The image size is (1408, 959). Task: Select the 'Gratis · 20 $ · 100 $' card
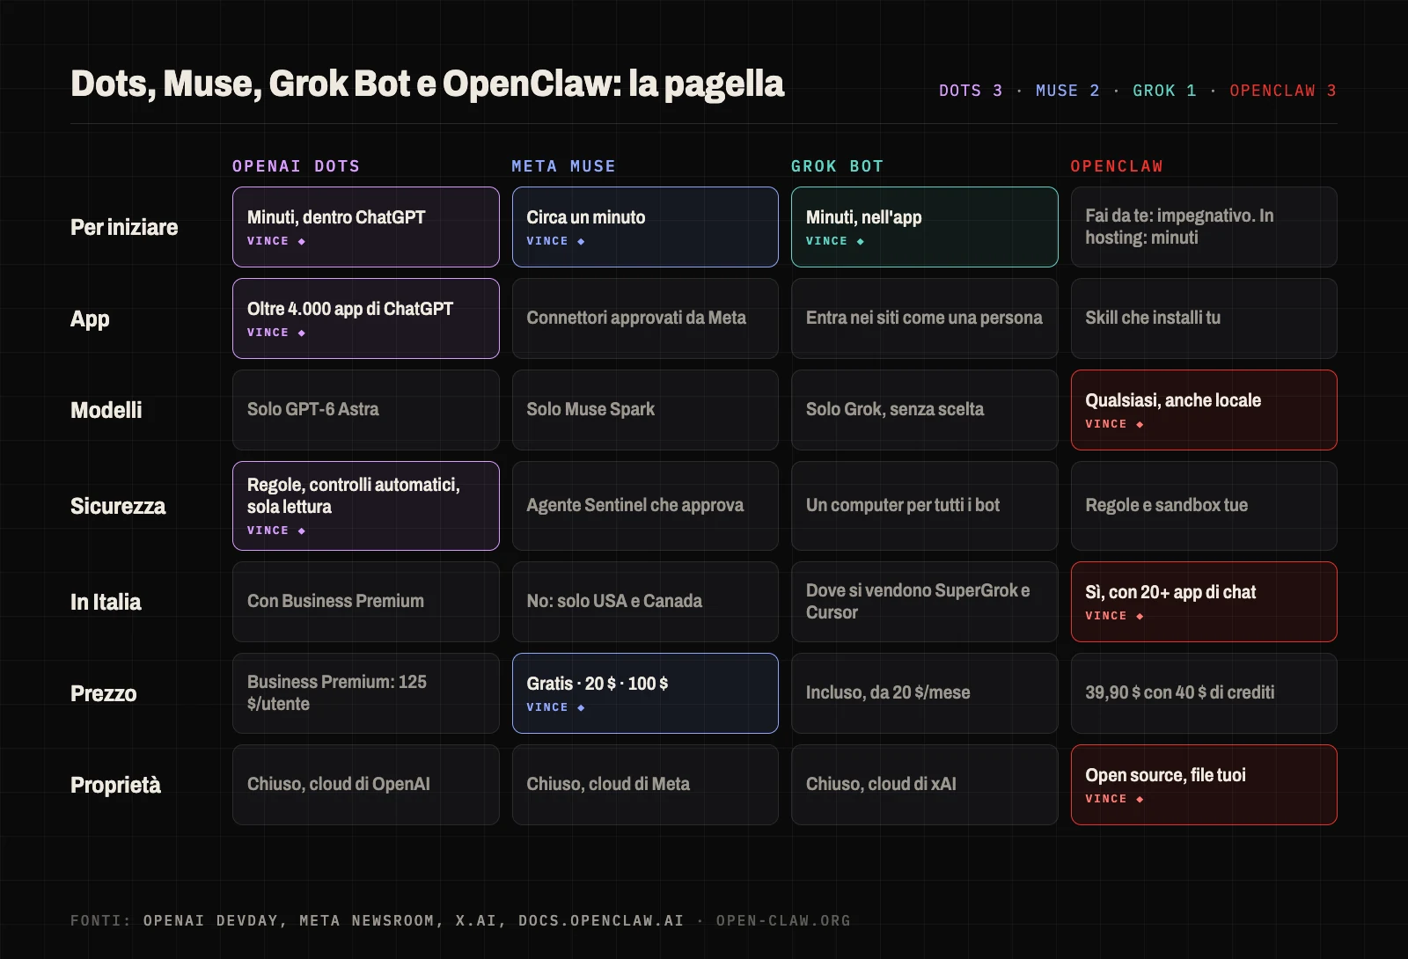[645, 693]
